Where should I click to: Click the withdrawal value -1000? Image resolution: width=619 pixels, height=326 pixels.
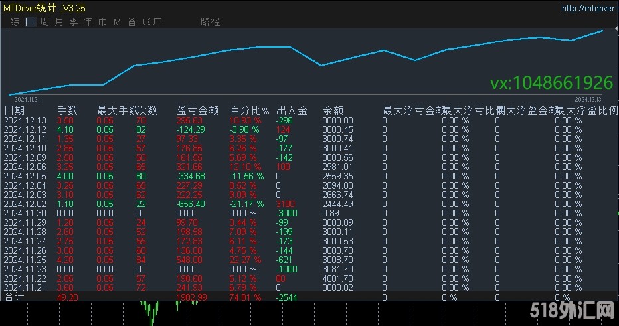pos(287,269)
